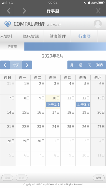Select June 1 date cell

23,88
